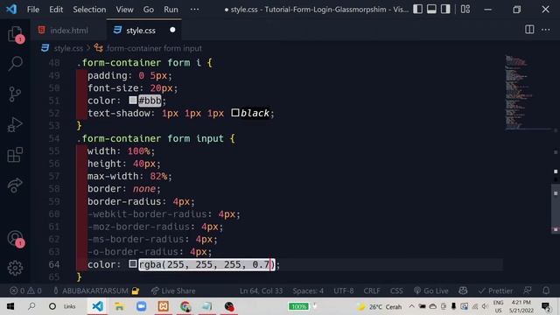Open the Source Control view
The height and width of the screenshot is (315, 560).
tap(15, 94)
